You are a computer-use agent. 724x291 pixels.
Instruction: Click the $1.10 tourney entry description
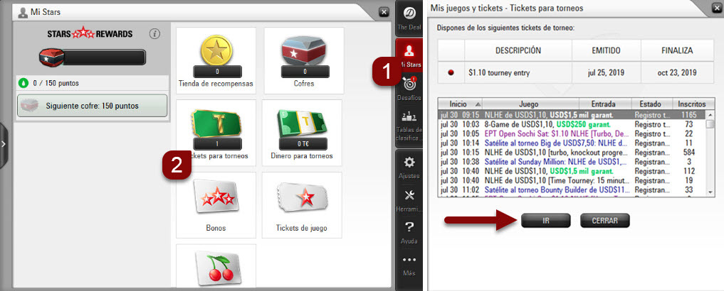point(498,72)
